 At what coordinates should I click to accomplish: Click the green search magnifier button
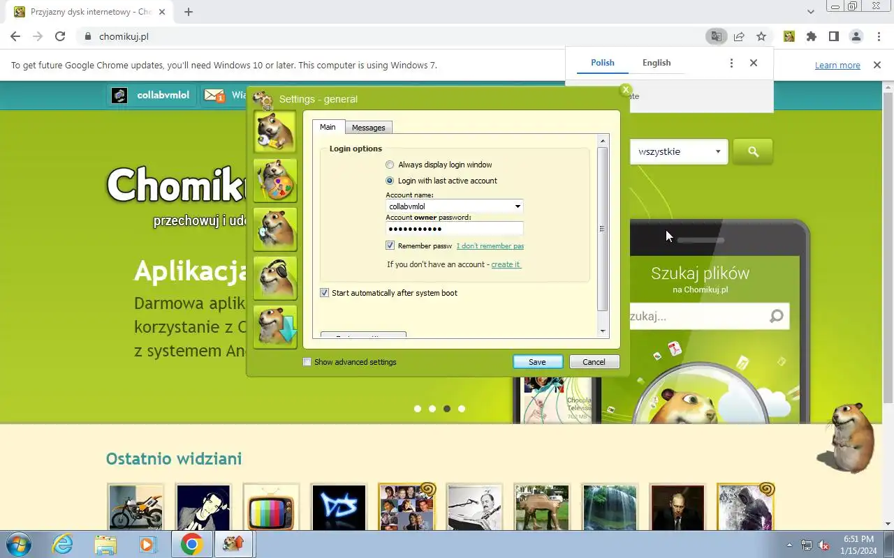[x=753, y=151]
